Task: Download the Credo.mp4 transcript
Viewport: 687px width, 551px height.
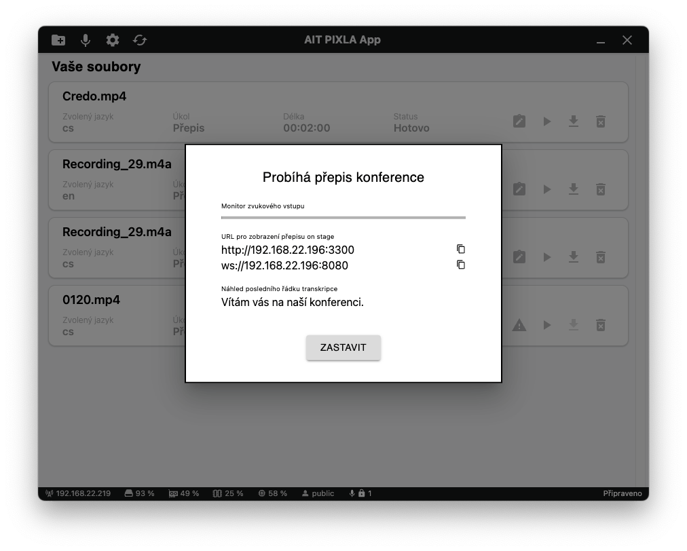Action: 574,121
